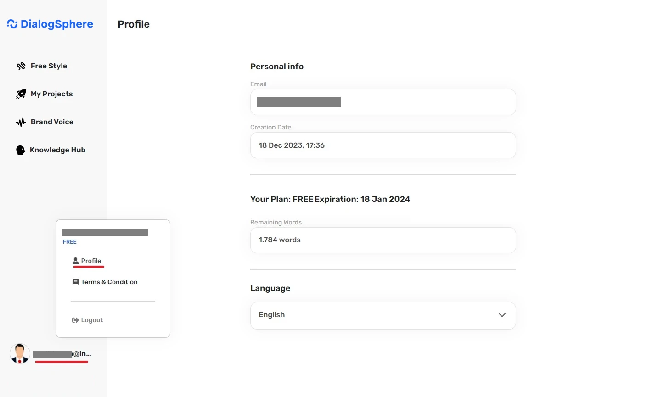The width and height of the screenshot is (653, 397).
Task: Click the Logout arrow icon
Action: point(75,320)
